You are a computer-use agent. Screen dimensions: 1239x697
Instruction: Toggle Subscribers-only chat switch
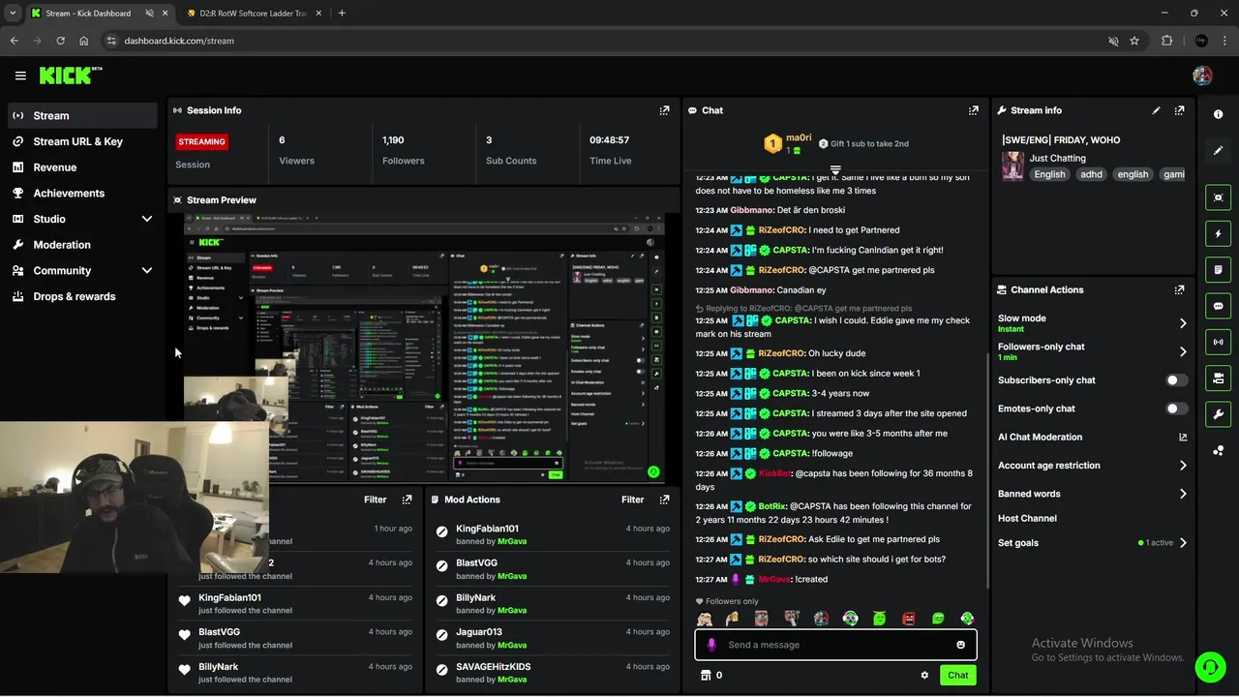(1176, 380)
